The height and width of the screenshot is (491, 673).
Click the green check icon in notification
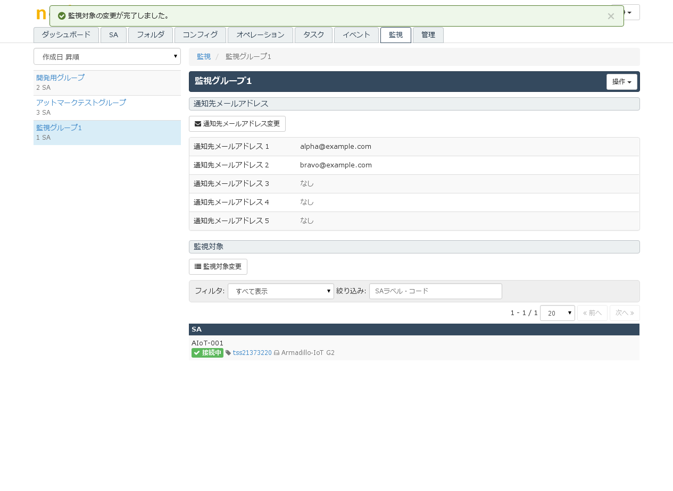click(62, 16)
